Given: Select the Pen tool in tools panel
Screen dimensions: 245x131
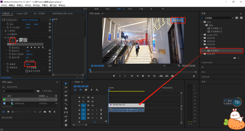Looking at the screenshot, I should (66, 120).
